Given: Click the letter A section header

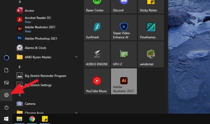Looking at the screenshot, I should click(x=20, y=2).
